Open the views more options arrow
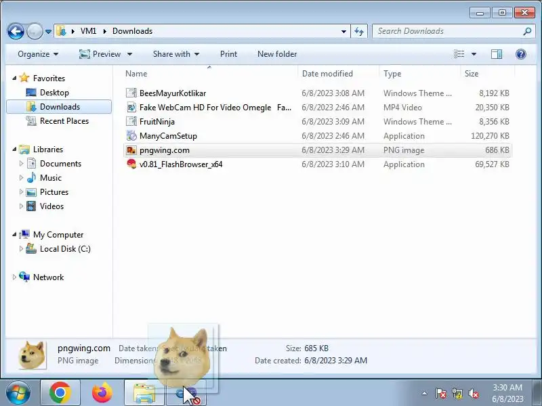 (x=474, y=54)
